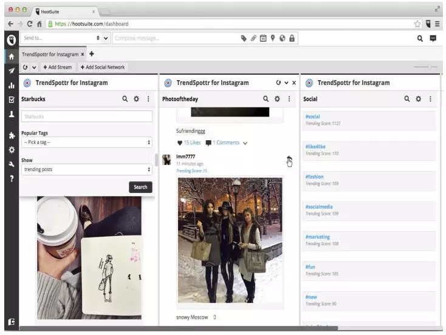Adjust the stream width slider

click(x=429, y=67)
